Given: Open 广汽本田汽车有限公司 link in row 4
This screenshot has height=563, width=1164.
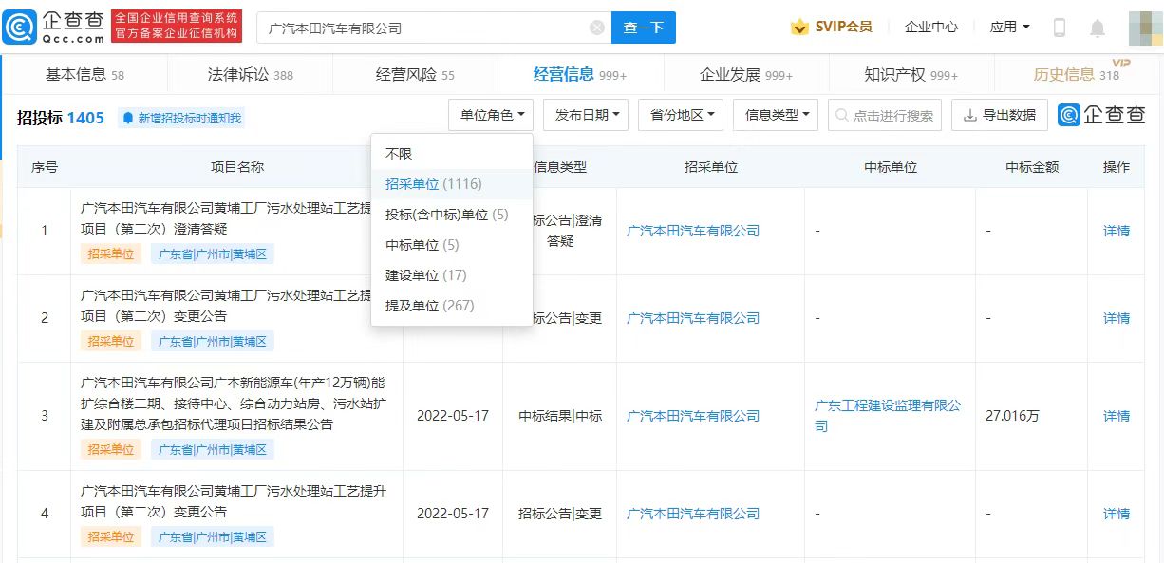Looking at the screenshot, I should tap(693, 514).
